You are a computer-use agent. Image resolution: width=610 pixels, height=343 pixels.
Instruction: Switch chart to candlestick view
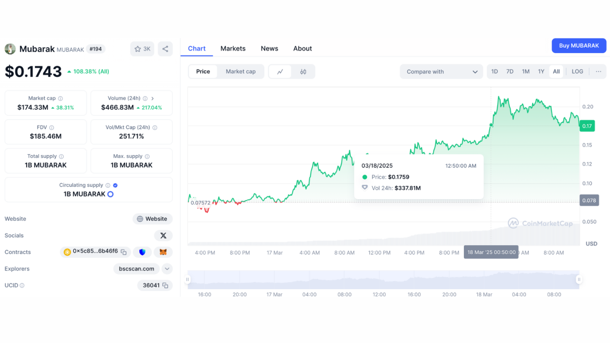pos(303,72)
